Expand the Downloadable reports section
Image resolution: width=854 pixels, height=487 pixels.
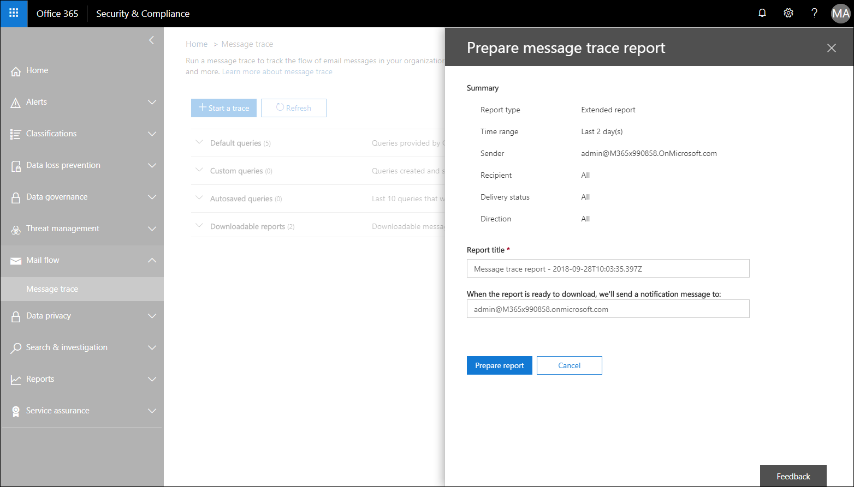pos(200,225)
